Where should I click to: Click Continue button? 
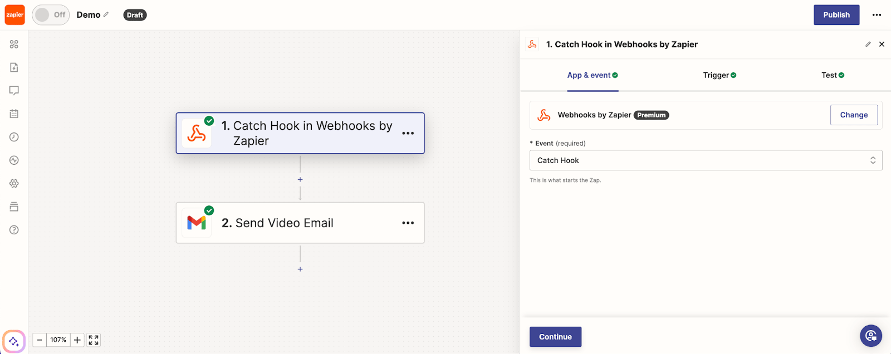555,337
